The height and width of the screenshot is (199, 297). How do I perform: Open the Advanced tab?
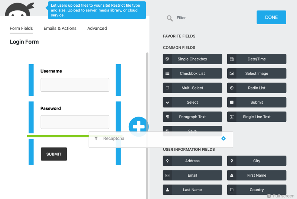tap(97, 28)
